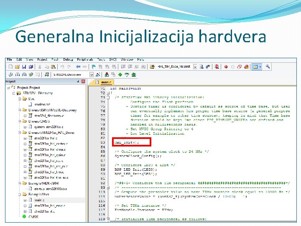Viewport: 301px width, 226px height.
Task: Select startup_stm32f100xb.s in project tree
Action: (51, 189)
